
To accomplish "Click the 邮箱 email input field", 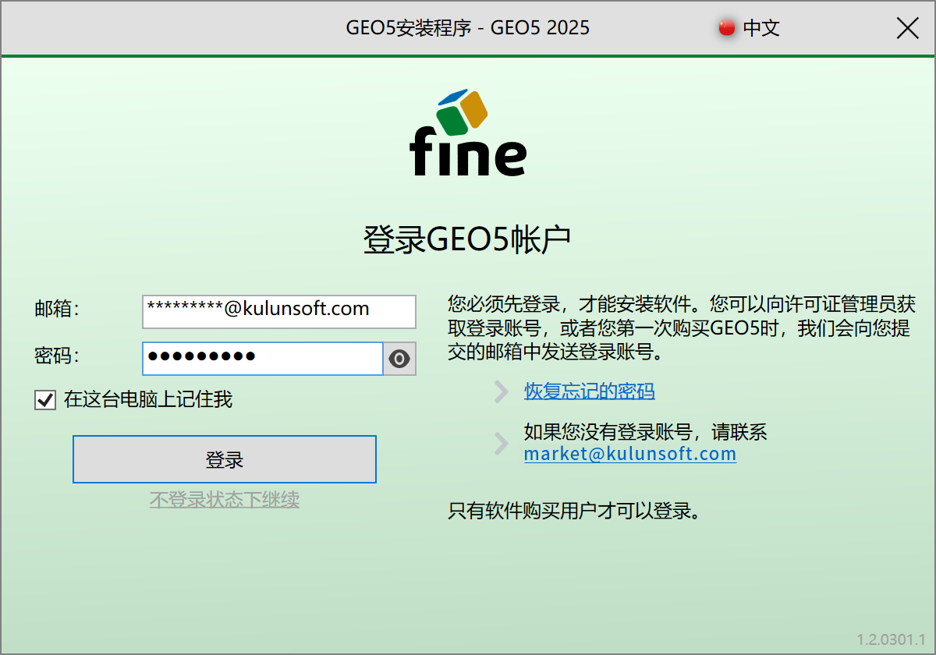I will (x=279, y=311).
